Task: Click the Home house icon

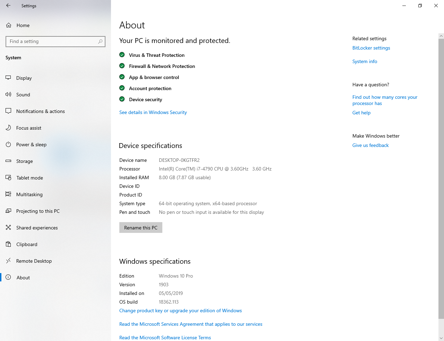Action: coord(9,25)
